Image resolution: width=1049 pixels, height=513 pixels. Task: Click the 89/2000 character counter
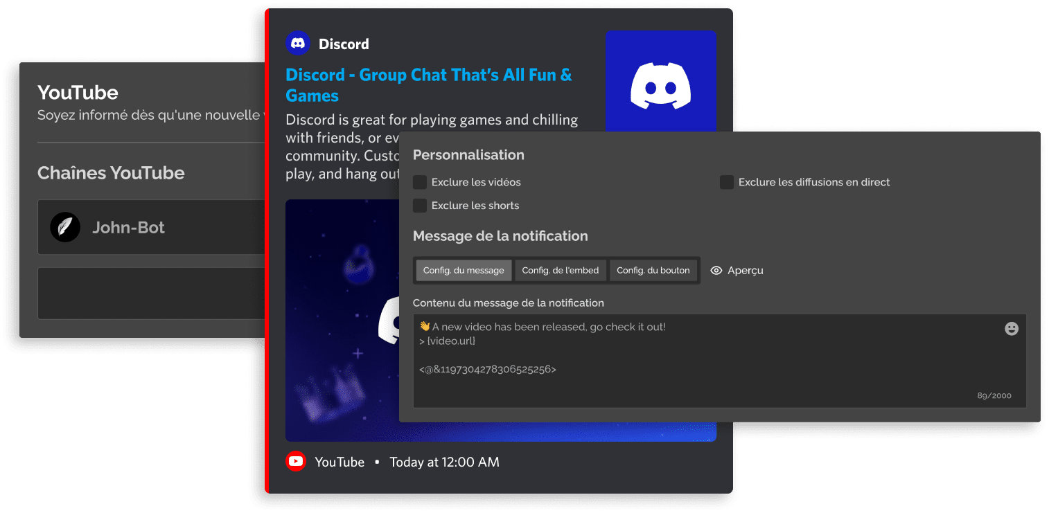[994, 396]
